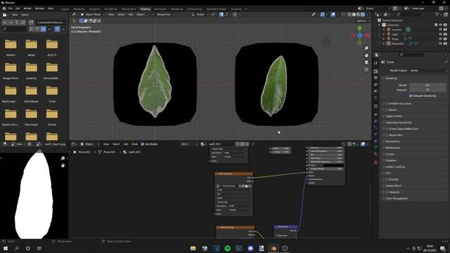Switch to the Shading workspace tab

pyautogui.click(x=145, y=9)
